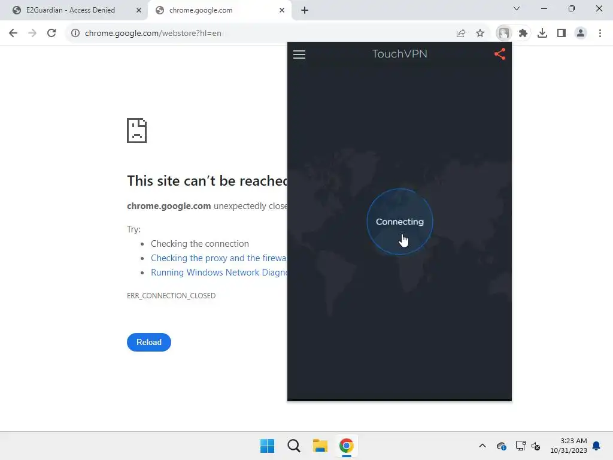Open Running Windows Network Diagnostics link
This screenshot has height=460, width=613.
tap(219, 273)
